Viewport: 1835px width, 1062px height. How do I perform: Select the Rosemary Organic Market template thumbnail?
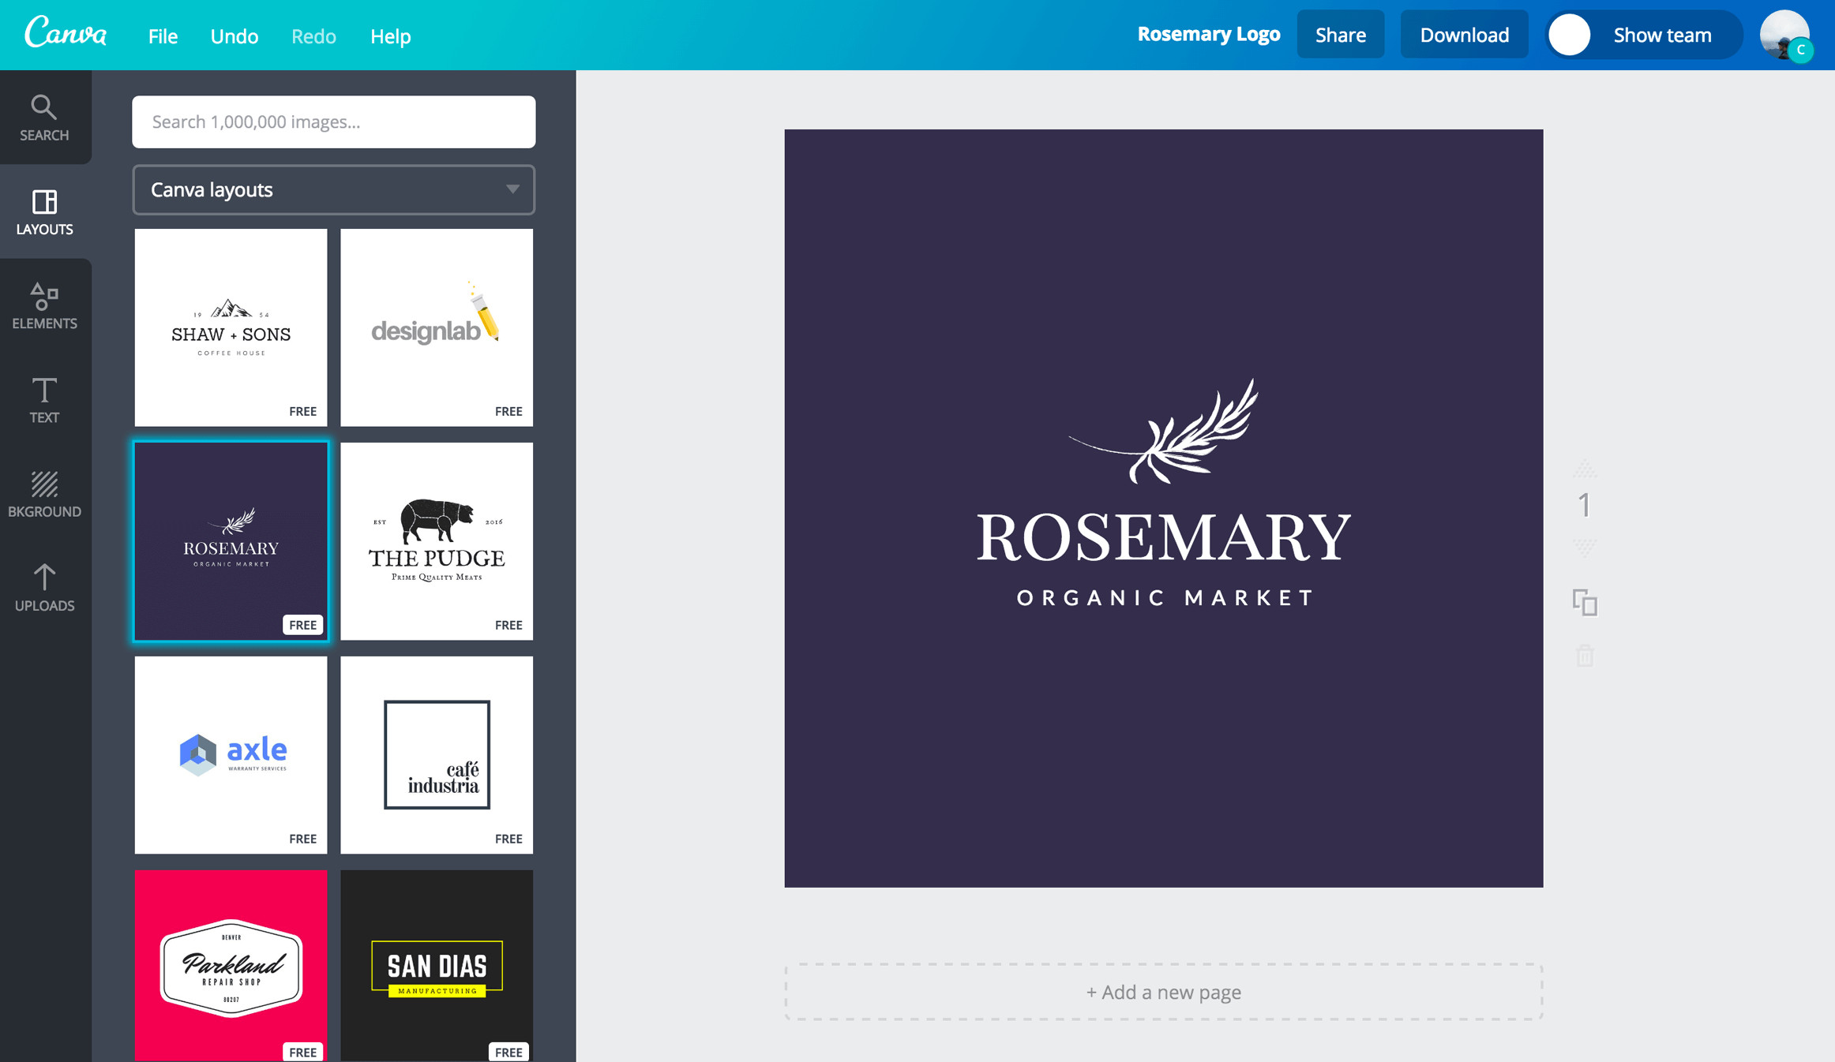[231, 541]
